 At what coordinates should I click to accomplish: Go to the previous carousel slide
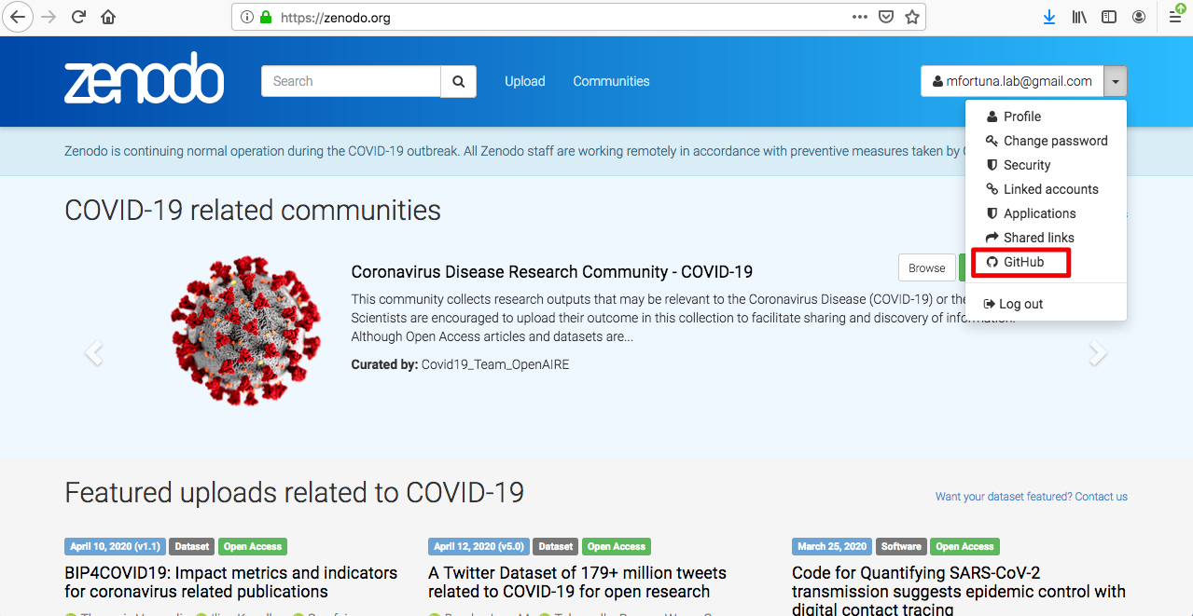coord(93,352)
